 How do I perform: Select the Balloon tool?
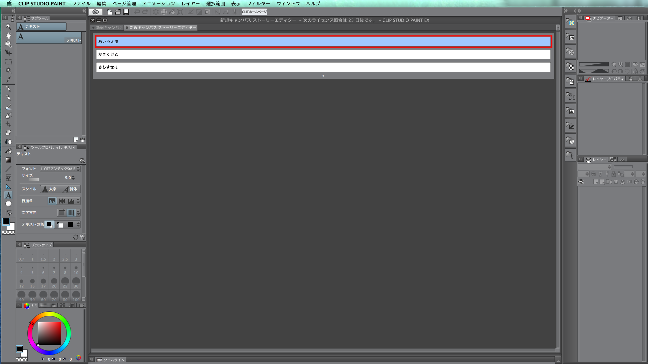(8, 204)
